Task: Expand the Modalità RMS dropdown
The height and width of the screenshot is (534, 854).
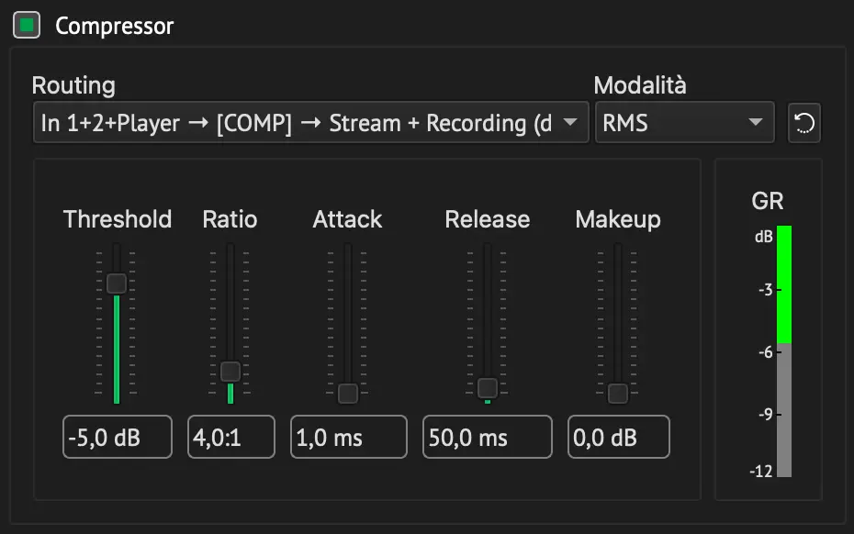Action: tap(685, 122)
